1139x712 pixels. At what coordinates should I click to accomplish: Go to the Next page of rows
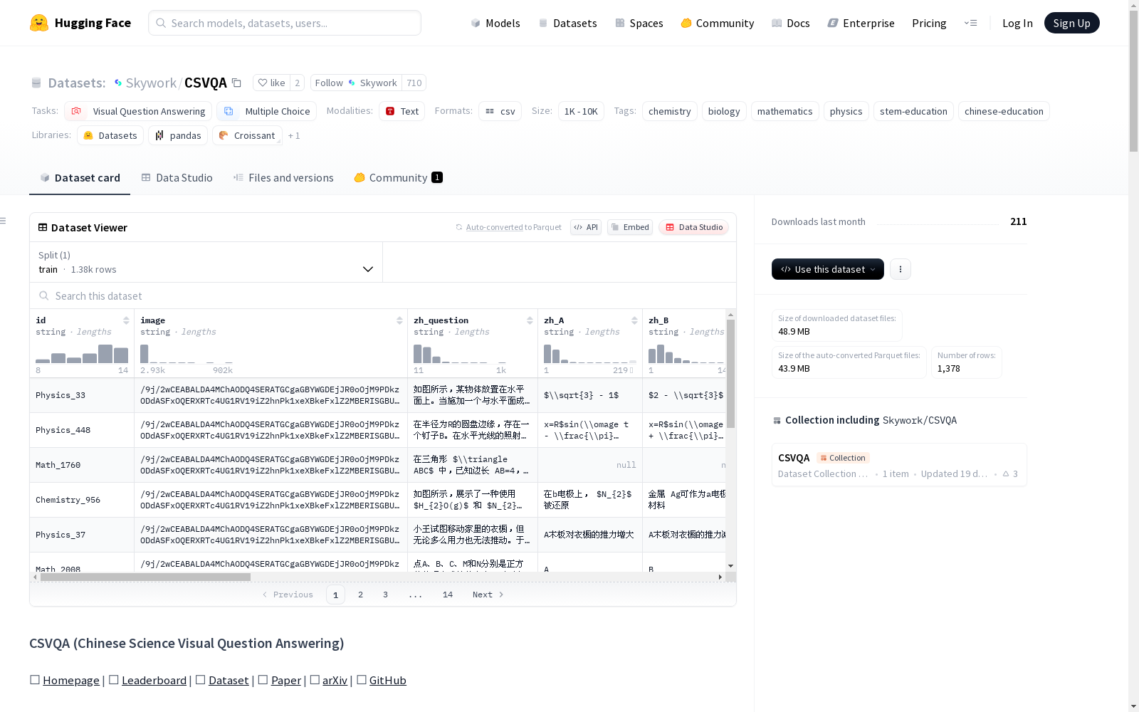488,595
